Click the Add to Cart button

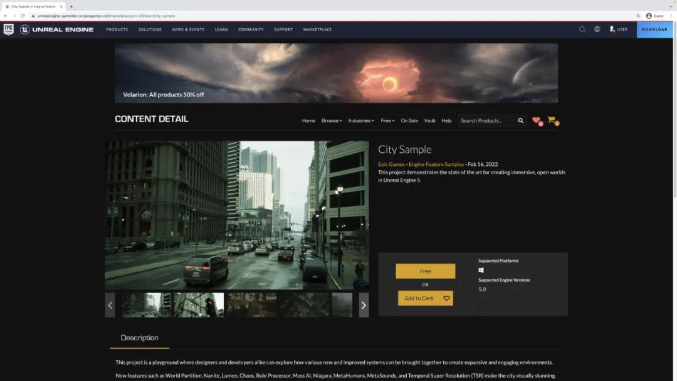(x=419, y=298)
